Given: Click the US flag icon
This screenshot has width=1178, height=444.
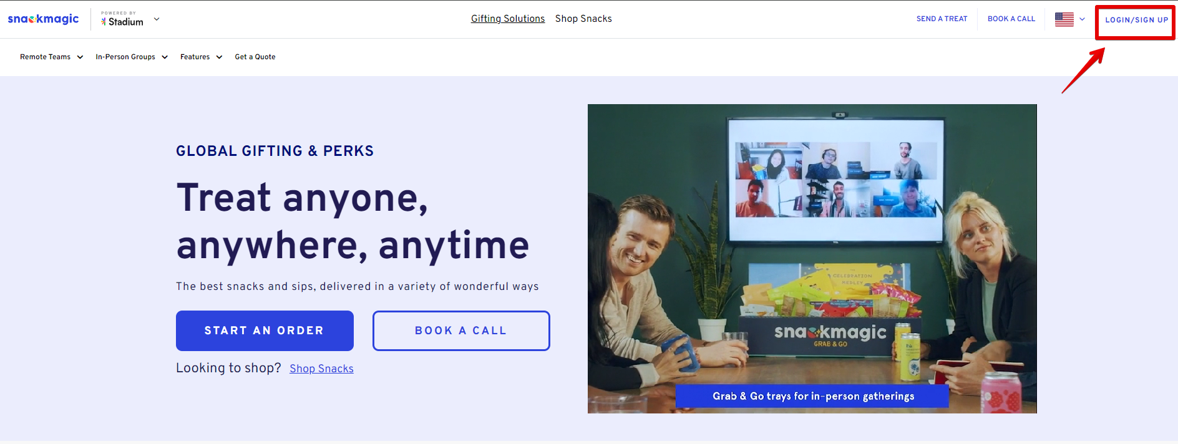Looking at the screenshot, I should (x=1064, y=19).
